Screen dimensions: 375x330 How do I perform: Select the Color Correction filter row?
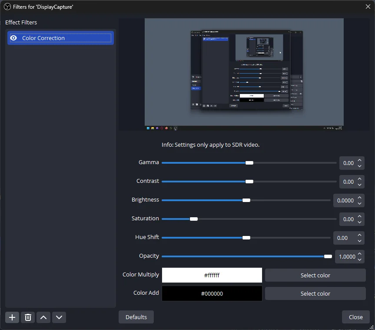pyautogui.click(x=60, y=38)
